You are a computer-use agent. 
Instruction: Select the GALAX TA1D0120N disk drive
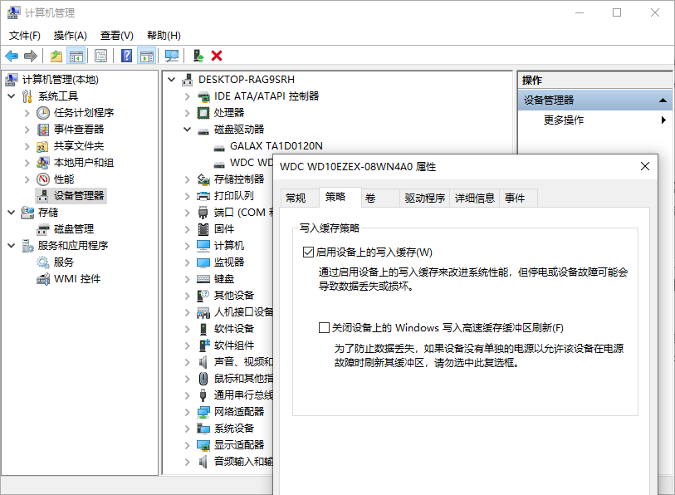tap(276, 146)
